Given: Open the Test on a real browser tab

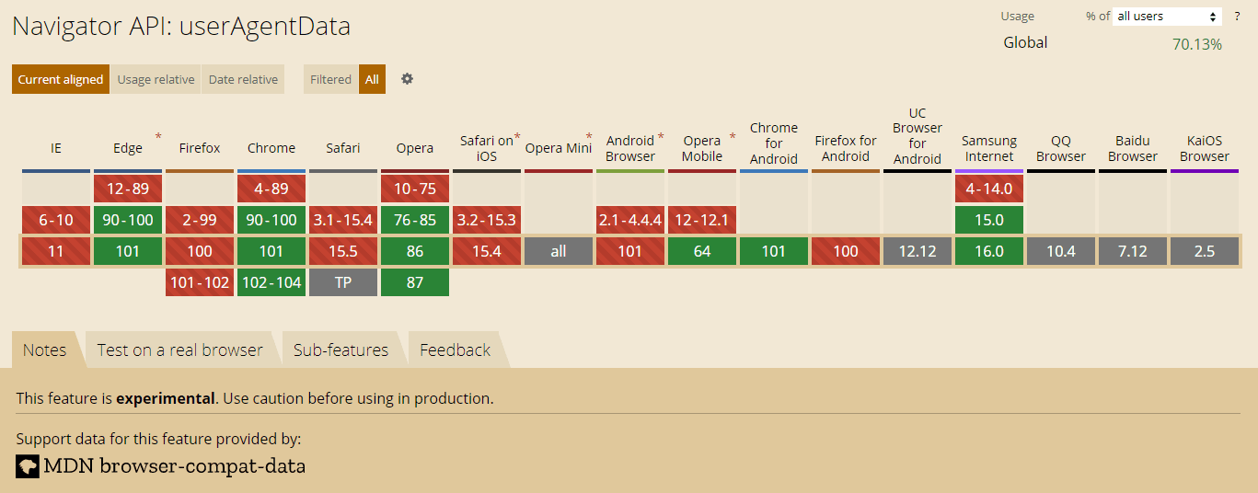Looking at the screenshot, I should [180, 350].
